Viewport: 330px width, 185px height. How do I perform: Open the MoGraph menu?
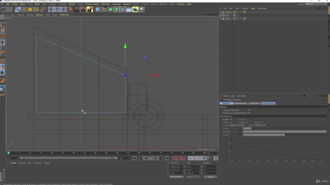[x=106, y=4]
